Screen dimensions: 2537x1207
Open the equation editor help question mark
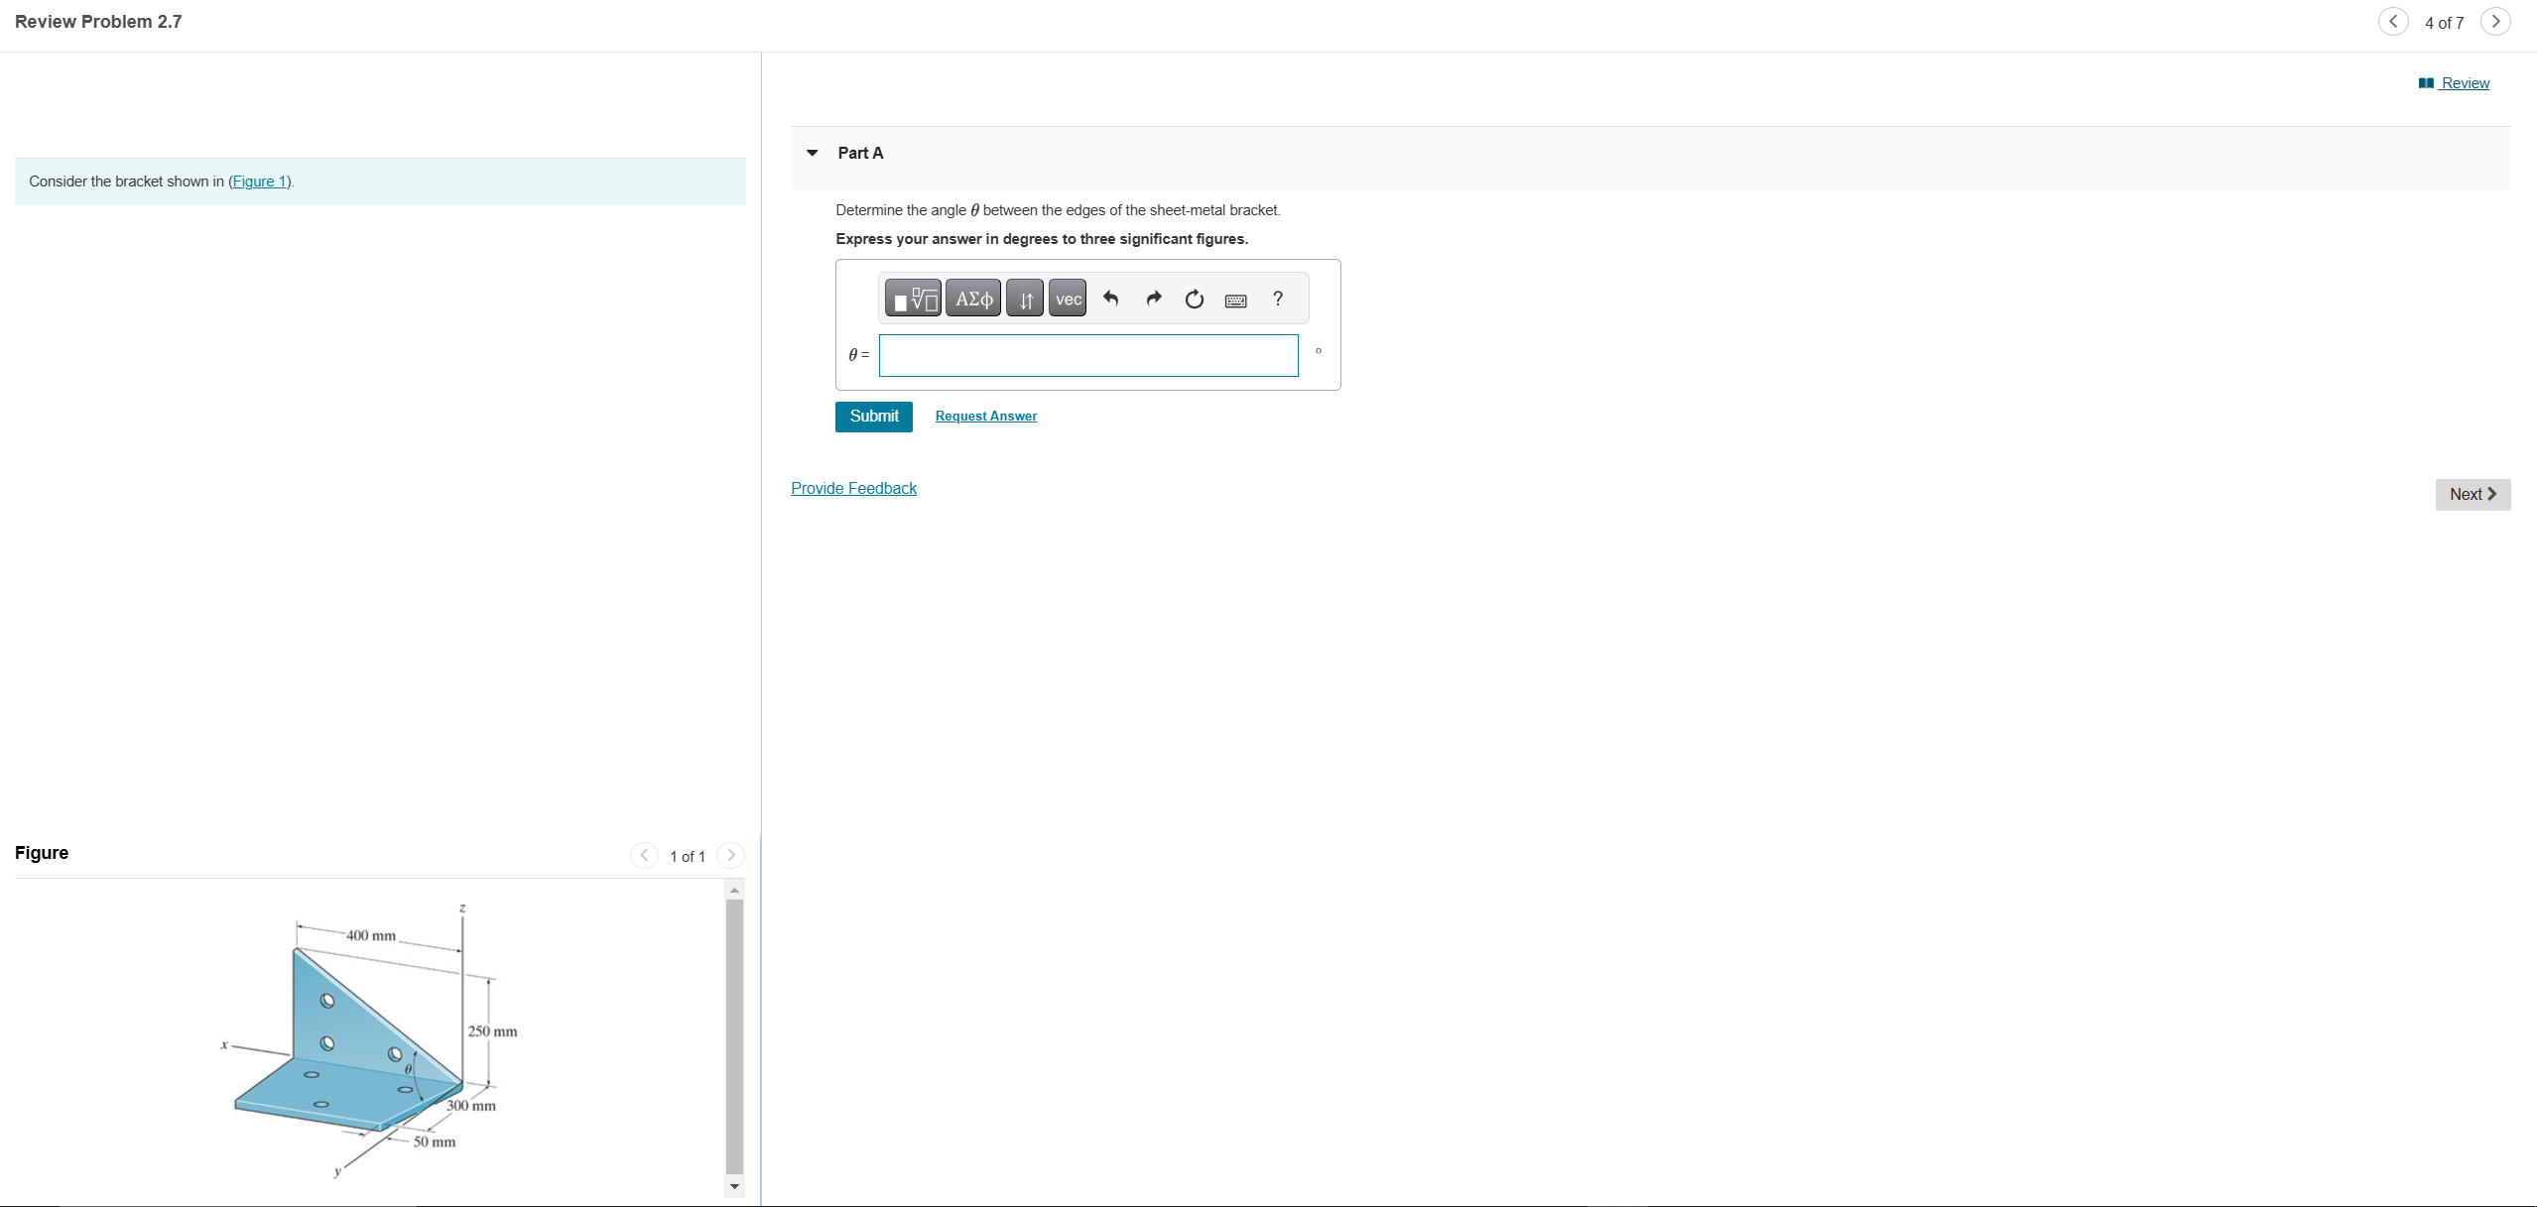click(x=1278, y=299)
